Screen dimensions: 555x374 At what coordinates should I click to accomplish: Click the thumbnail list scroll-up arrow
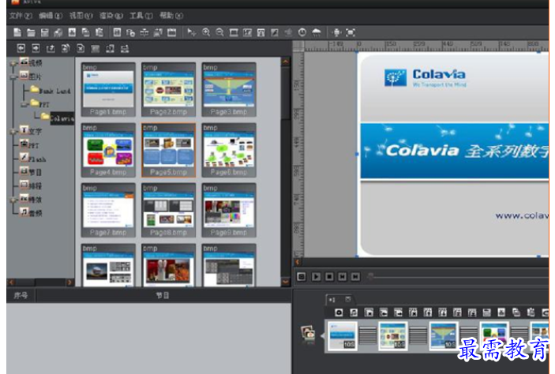click(x=286, y=62)
